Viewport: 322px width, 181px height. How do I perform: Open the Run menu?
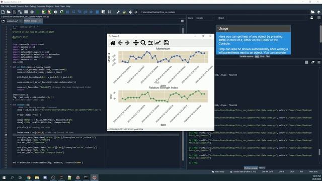(27, 7)
